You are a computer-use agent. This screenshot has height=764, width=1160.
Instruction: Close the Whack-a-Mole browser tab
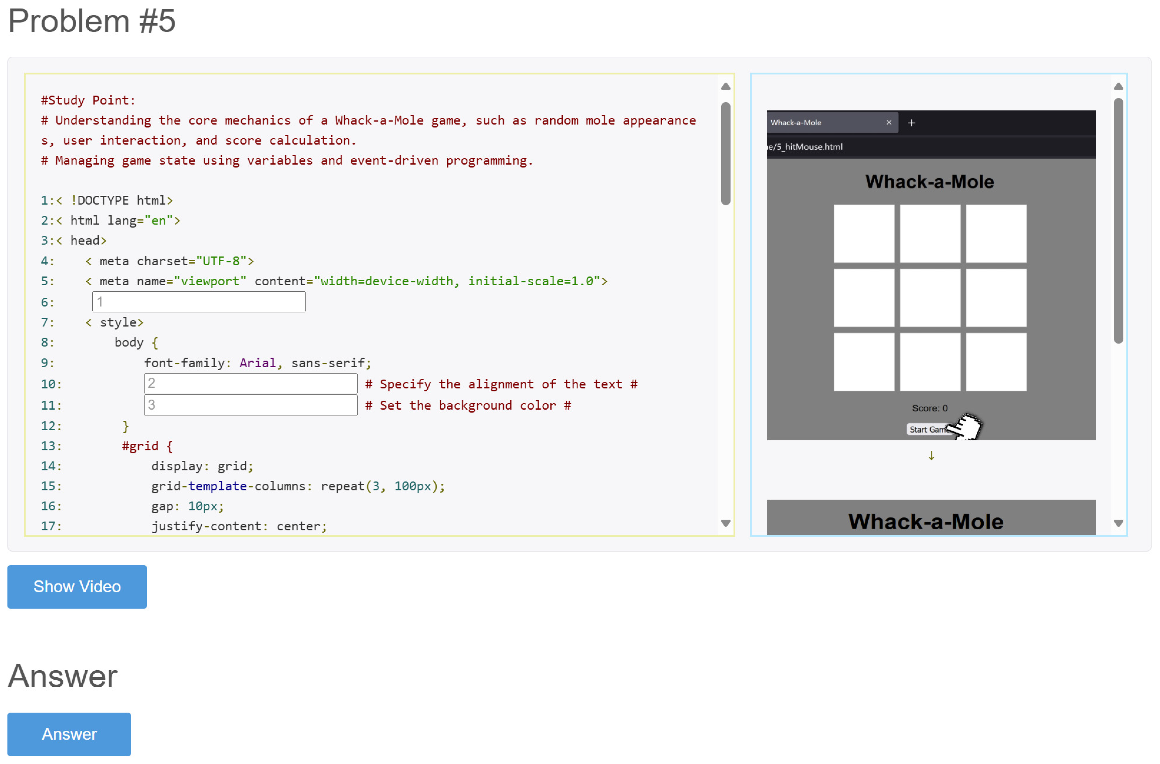click(889, 122)
